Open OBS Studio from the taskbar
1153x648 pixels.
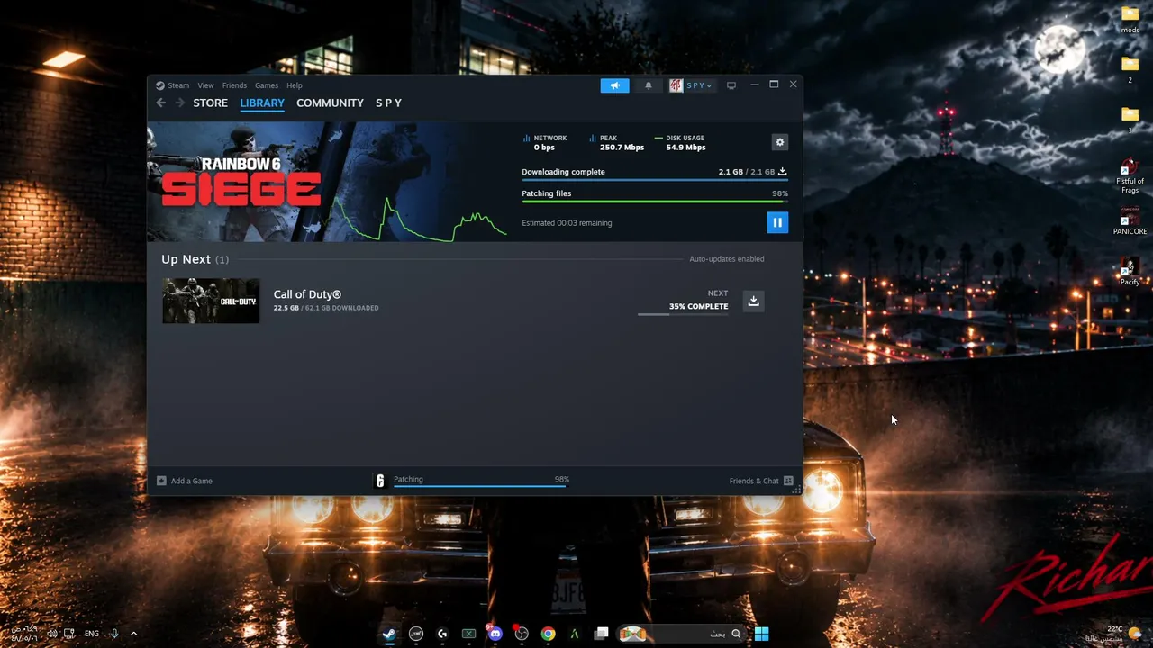pyautogui.click(x=521, y=634)
